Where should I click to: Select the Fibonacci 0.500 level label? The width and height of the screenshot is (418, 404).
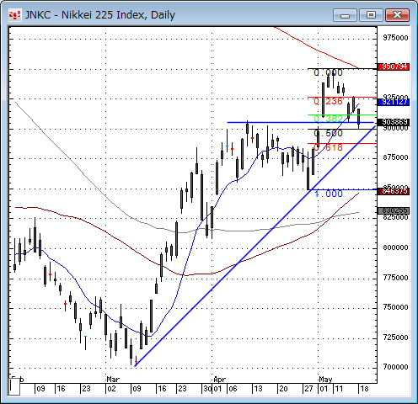[x=328, y=133]
